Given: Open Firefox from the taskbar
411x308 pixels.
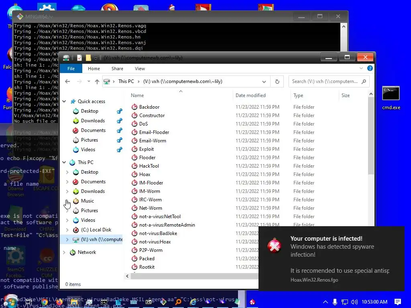Looking at the screenshot, I should point(59,302).
